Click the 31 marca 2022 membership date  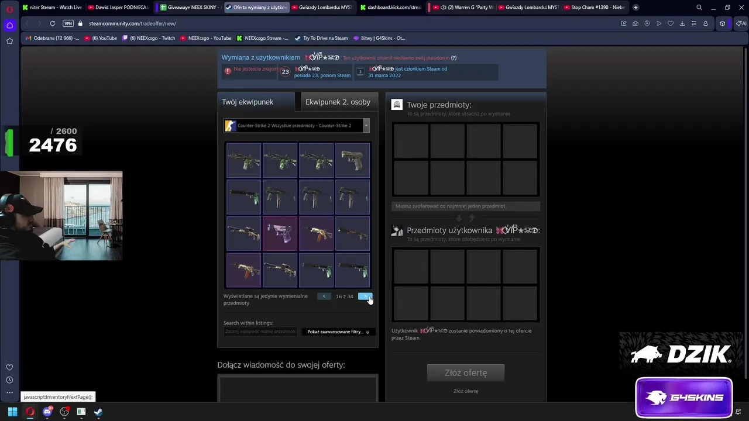pyautogui.click(x=384, y=75)
